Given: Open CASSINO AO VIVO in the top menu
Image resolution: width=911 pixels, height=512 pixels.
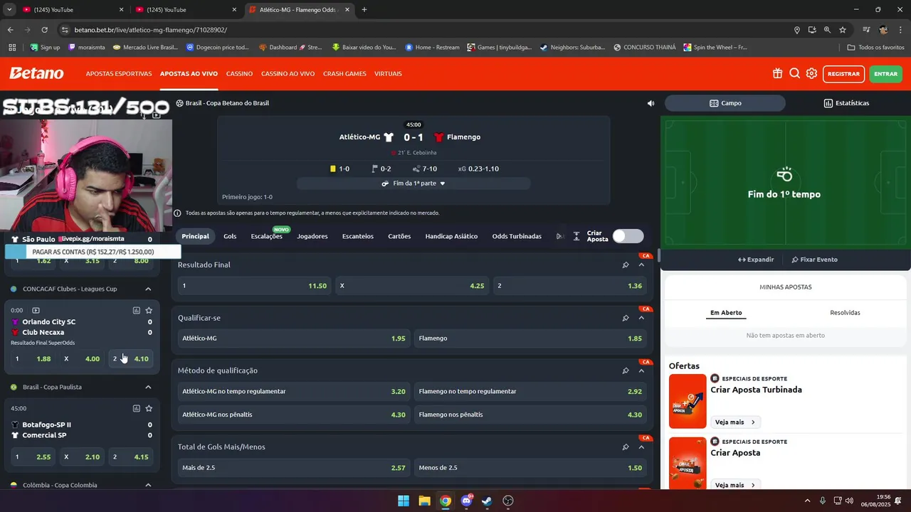Looking at the screenshot, I should [288, 74].
